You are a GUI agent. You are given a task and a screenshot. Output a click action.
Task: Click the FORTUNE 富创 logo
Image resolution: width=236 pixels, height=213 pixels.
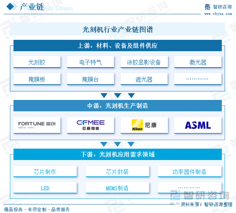[x=37, y=125]
